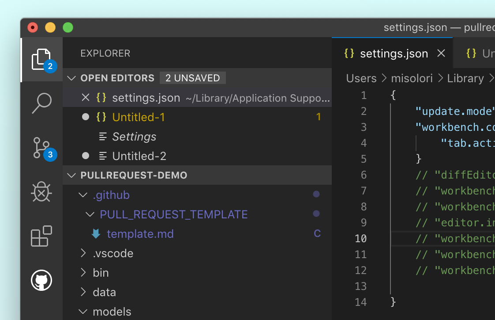Click the misolori breadcrumb segment
The image size is (495, 320).
[412, 78]
